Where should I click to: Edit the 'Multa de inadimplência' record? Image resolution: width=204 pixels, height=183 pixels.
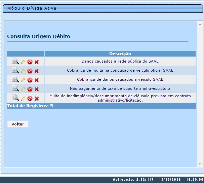(23, 99)
